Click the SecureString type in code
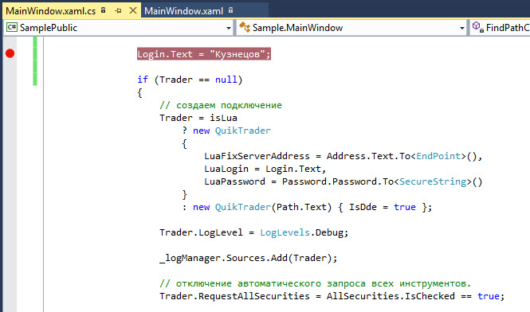Screen dimensions: 530x312 (x=433, y=181)
